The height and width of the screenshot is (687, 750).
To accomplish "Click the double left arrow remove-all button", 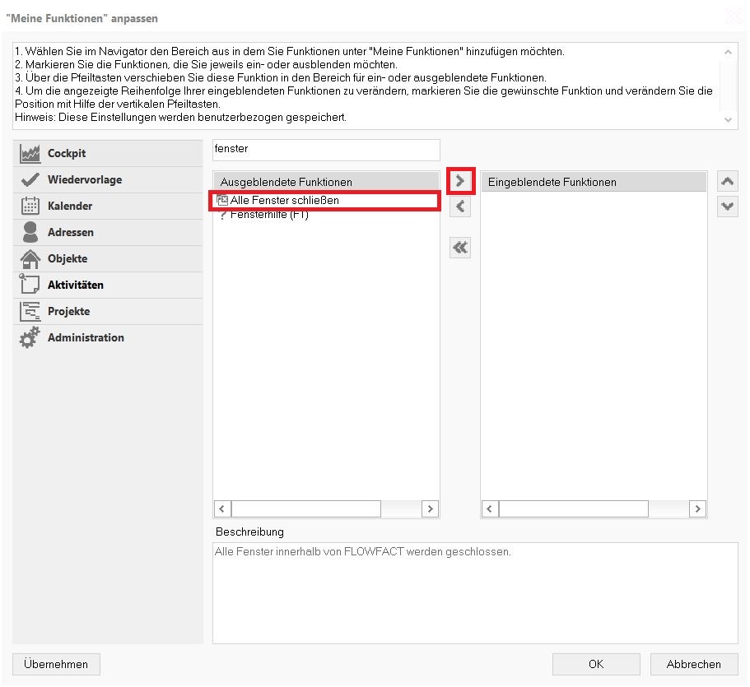I will tap(460, 248).
